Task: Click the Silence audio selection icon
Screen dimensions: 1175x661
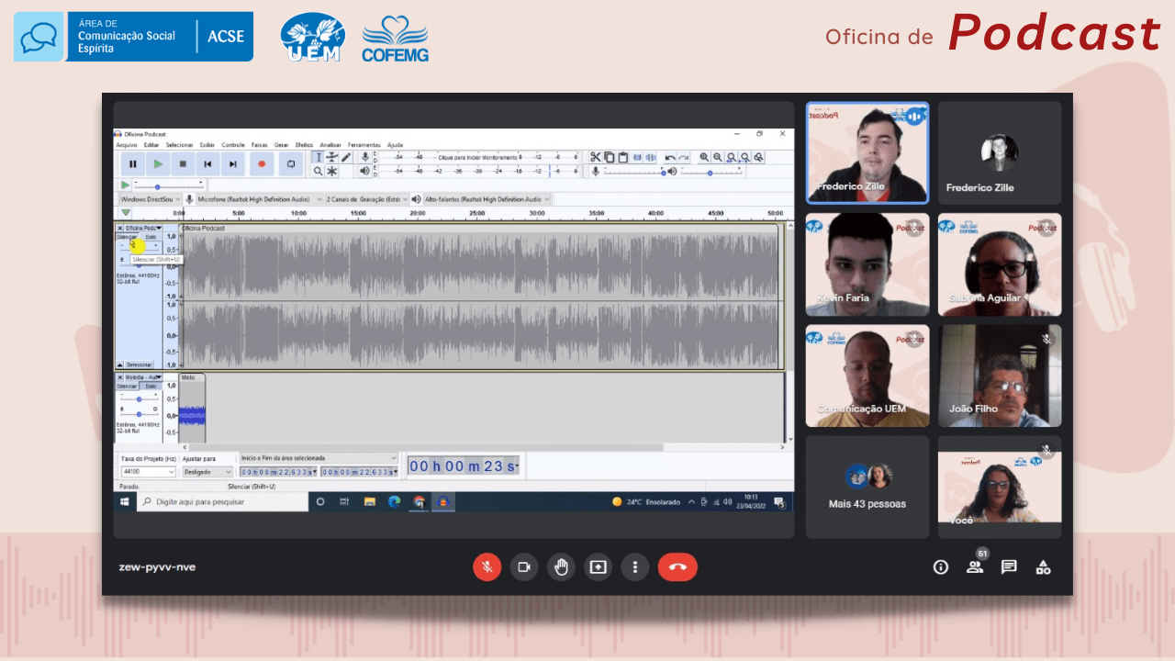Action: pos(651,157)
